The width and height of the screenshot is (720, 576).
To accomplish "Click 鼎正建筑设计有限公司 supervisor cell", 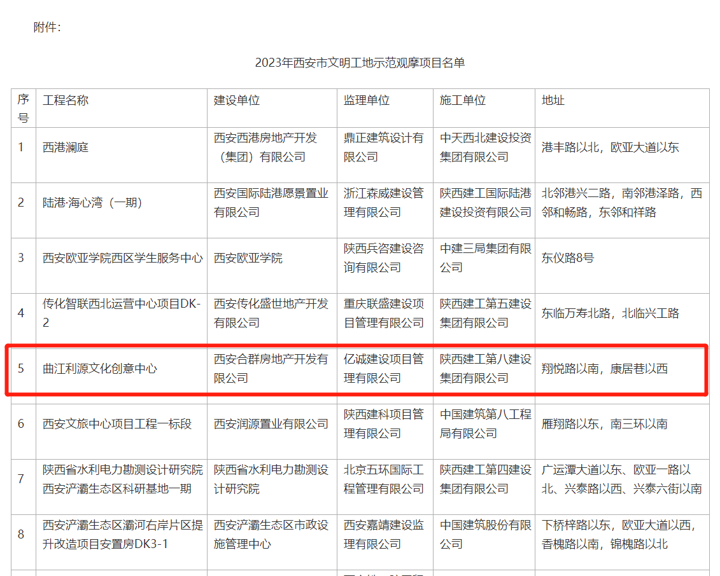I will tap(384, 147).
